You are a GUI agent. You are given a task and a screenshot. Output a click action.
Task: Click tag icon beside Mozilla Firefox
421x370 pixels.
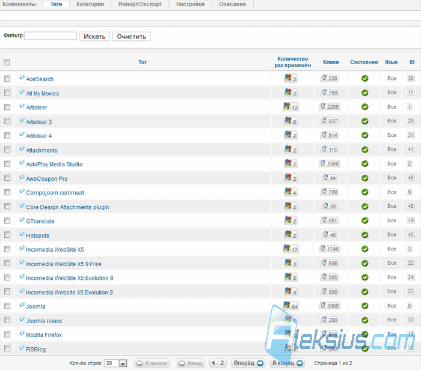pyautogui.click(x=22, y=333)
